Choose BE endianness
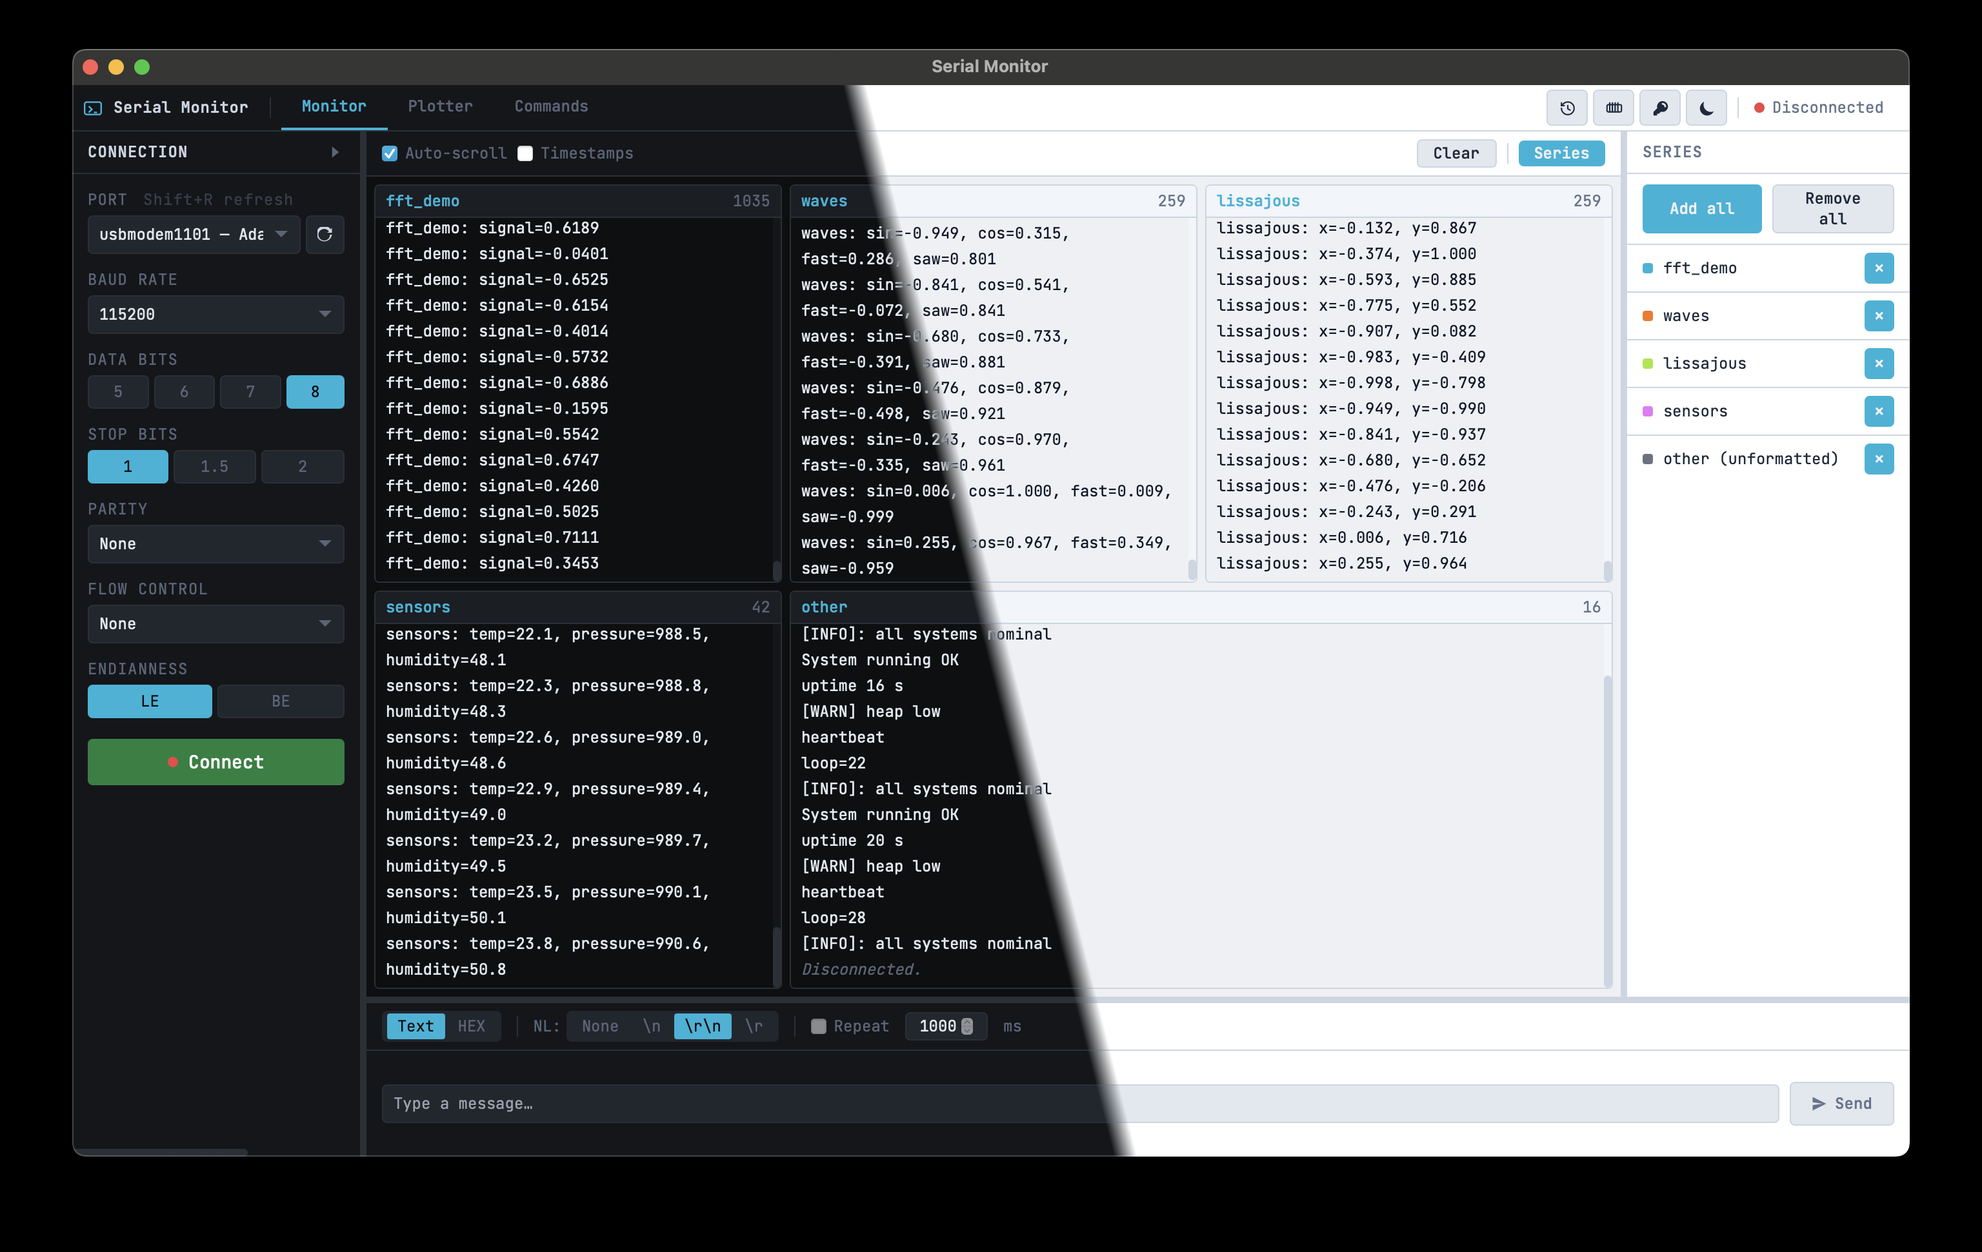Image resolution: width=1982 pixels, height=1252 pixels. click(x=281, y=701)
